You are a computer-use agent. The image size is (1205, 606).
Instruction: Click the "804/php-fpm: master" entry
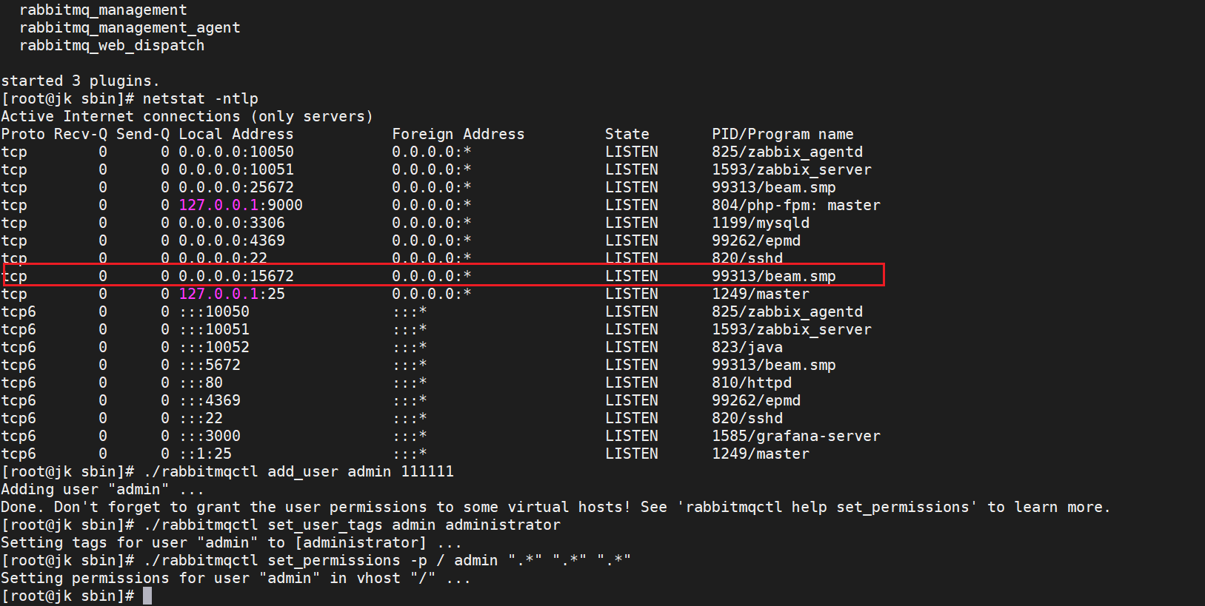796,205
